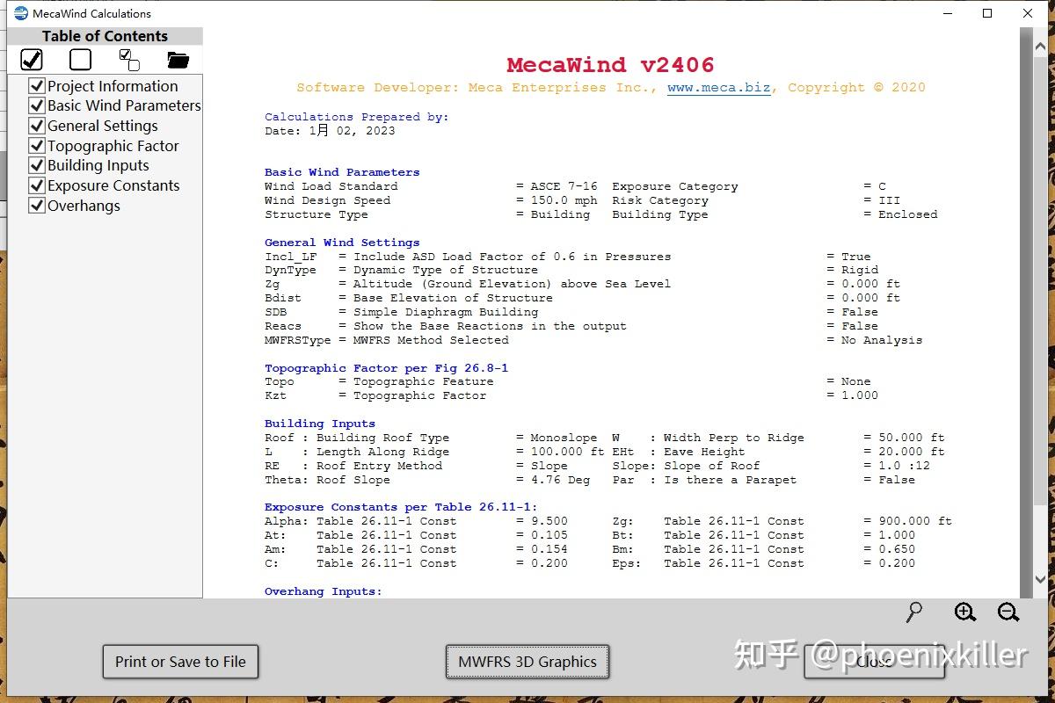Visit the www.meca.biz website link
This screenshot has height=703, width=1055.
pos(718,87)
